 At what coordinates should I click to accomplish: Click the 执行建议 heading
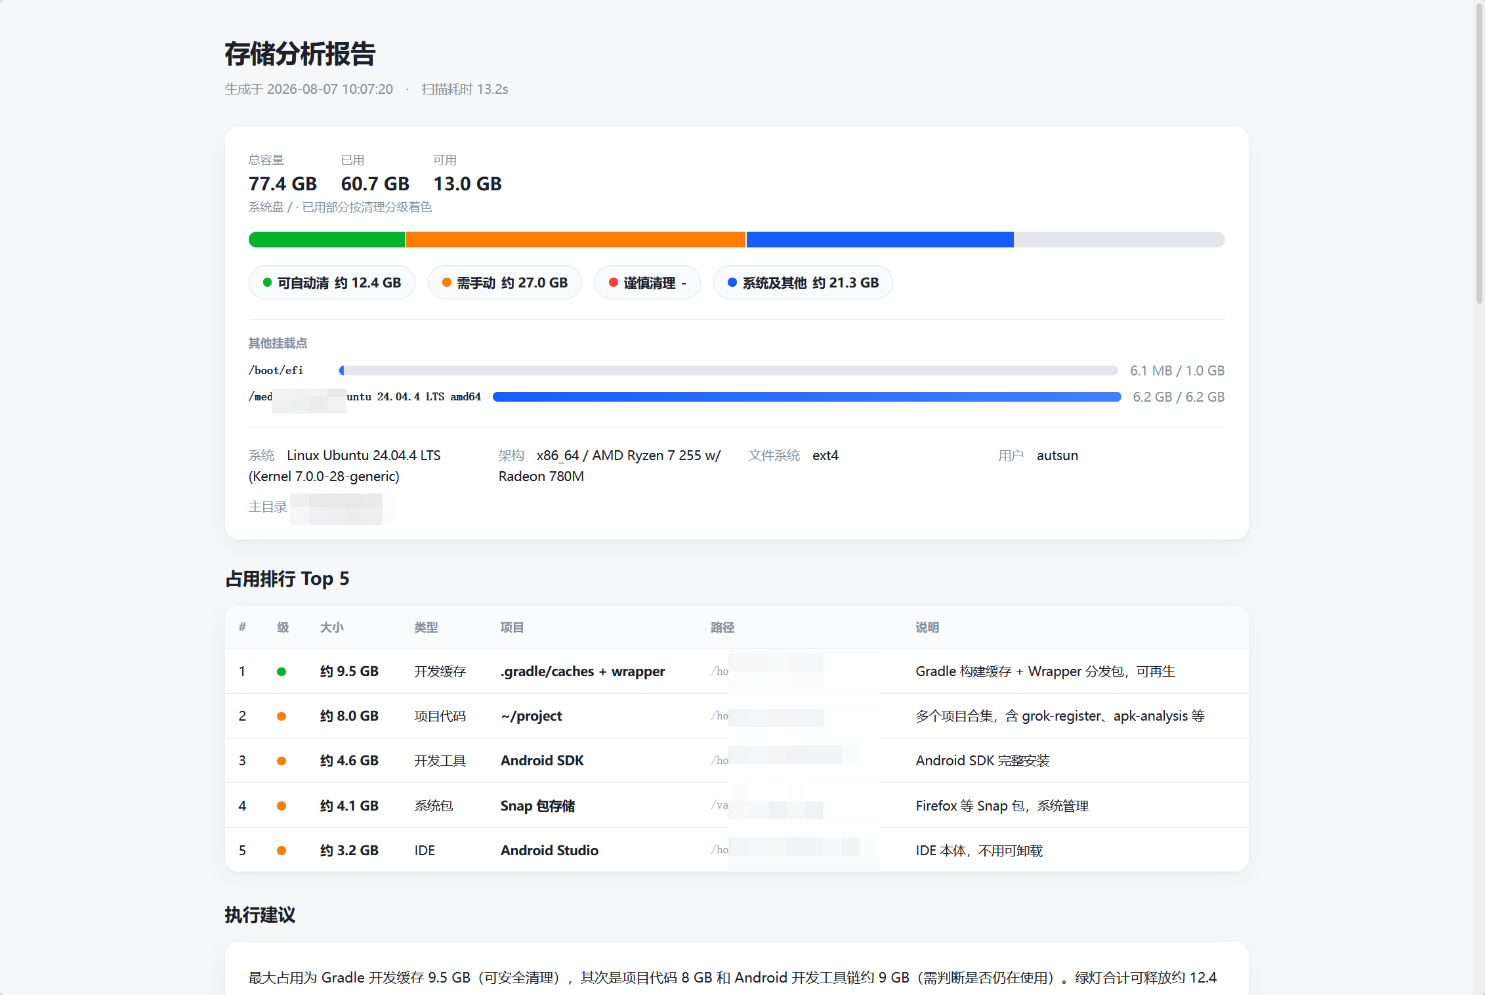click(260, 915)
